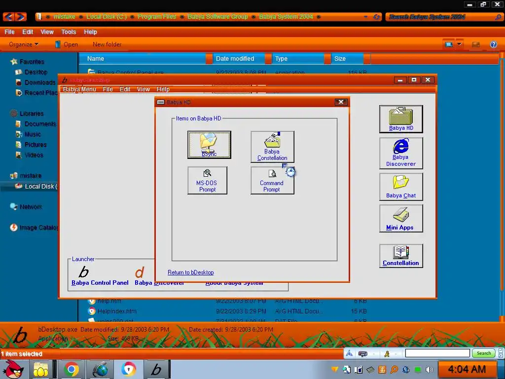Screen dimensions: 505x379
Task: Open Explorer's File menu
Action: (x=10, y=32)
